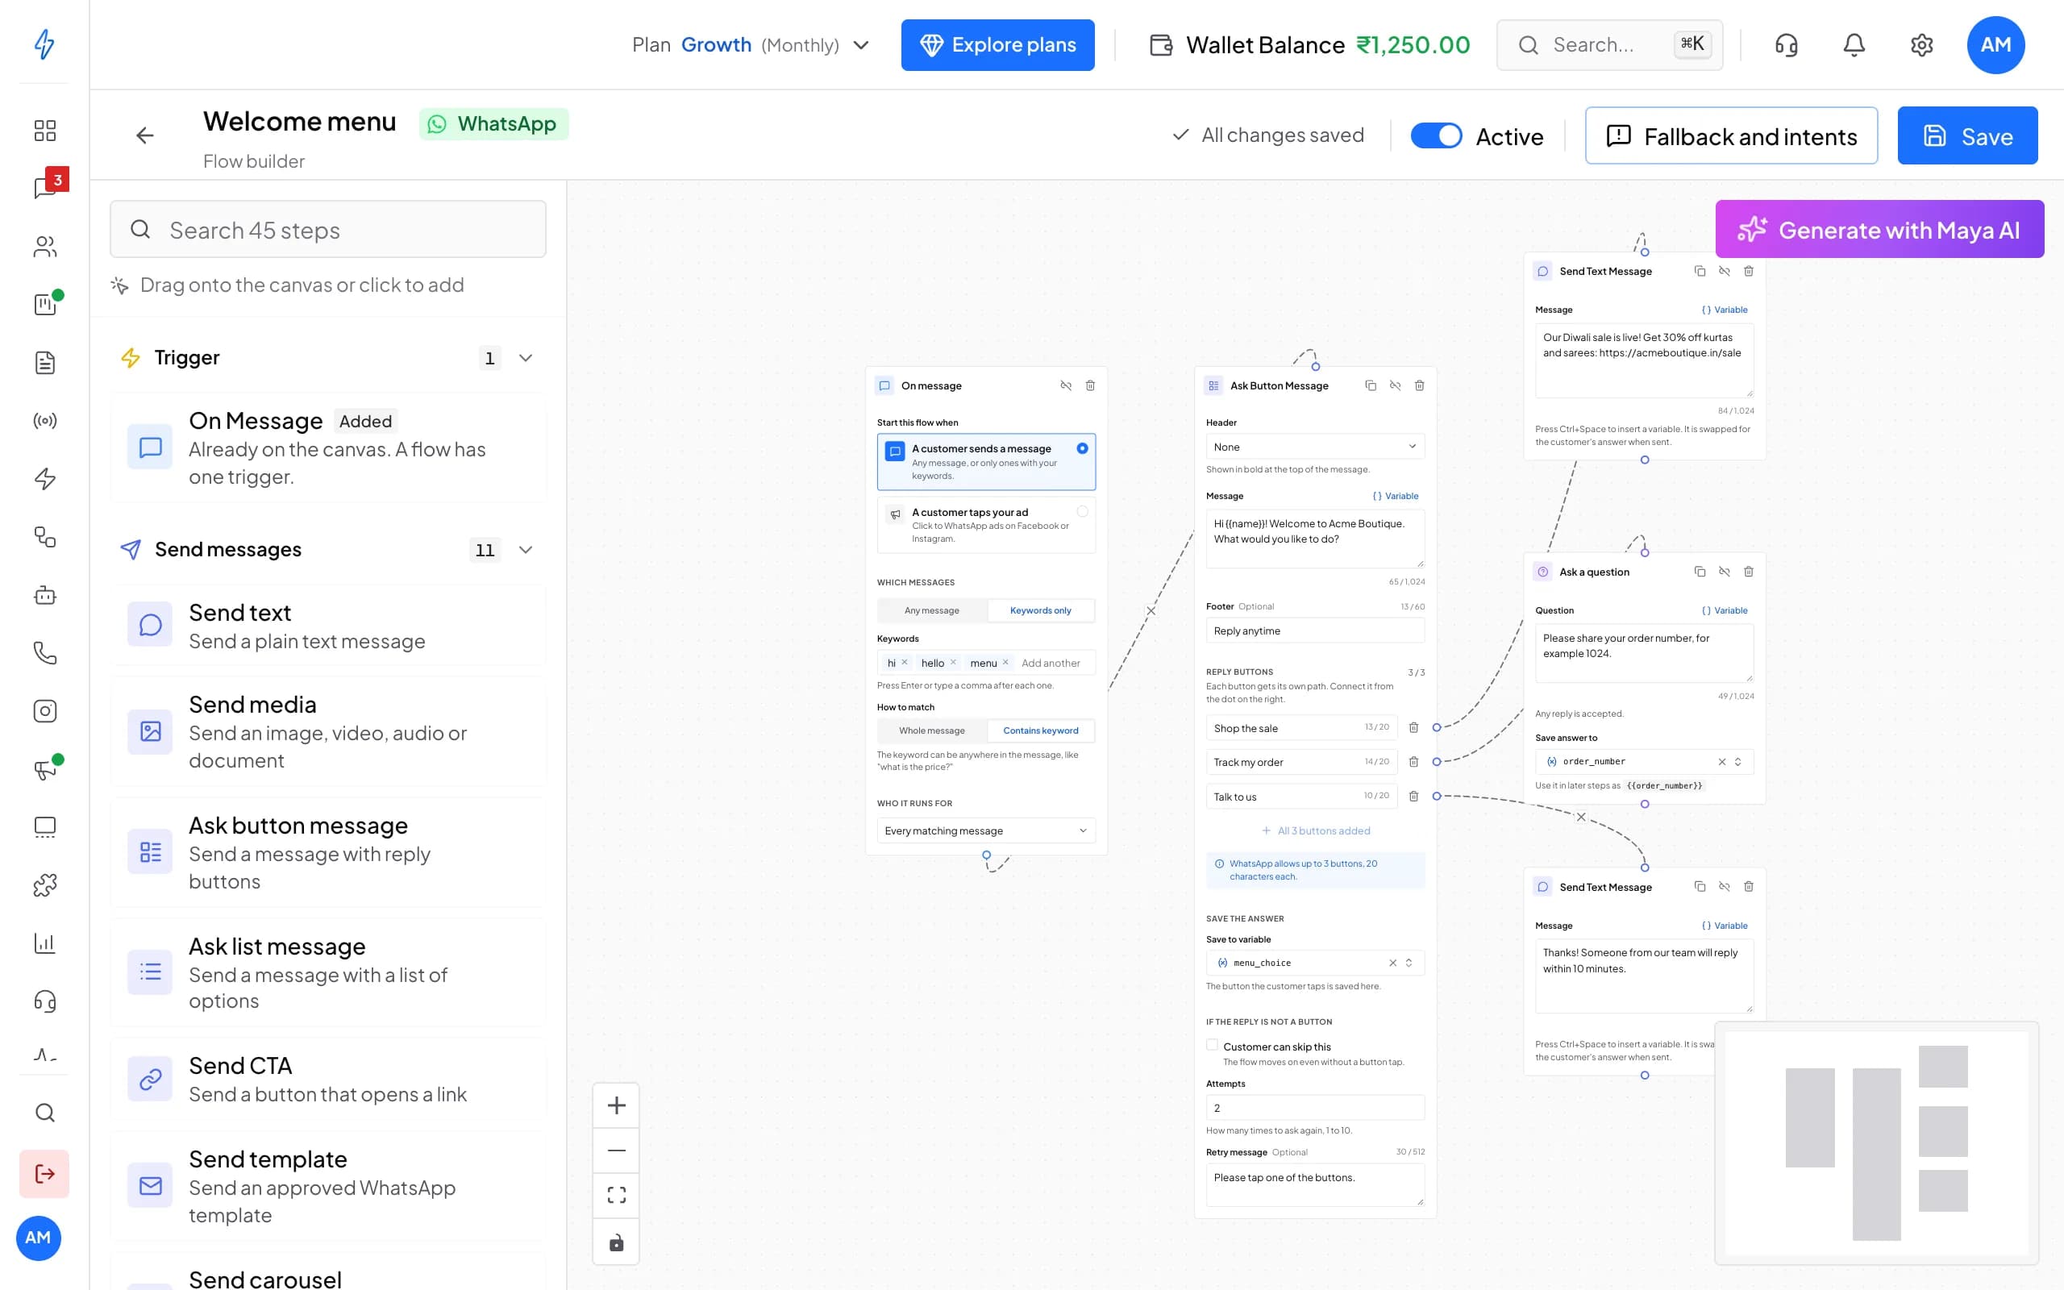Screen dimensions: 2064x1290
Task: Click the canvas minimap
Action: (x=1876, y=1143)
